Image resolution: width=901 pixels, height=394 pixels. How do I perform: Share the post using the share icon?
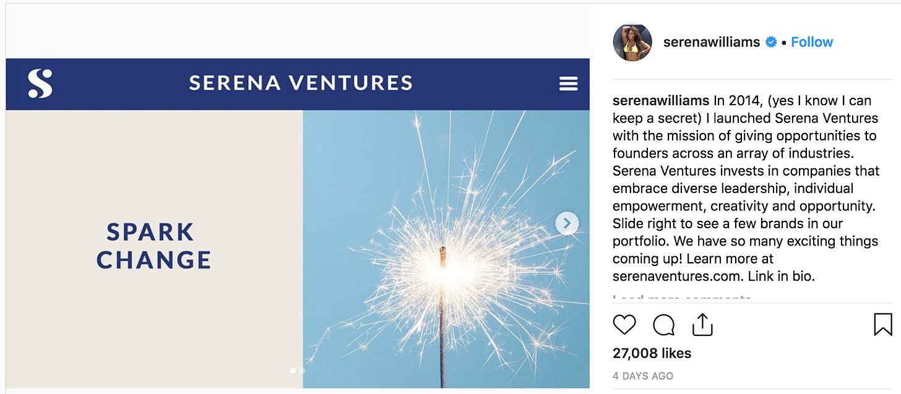click(702, 325)
